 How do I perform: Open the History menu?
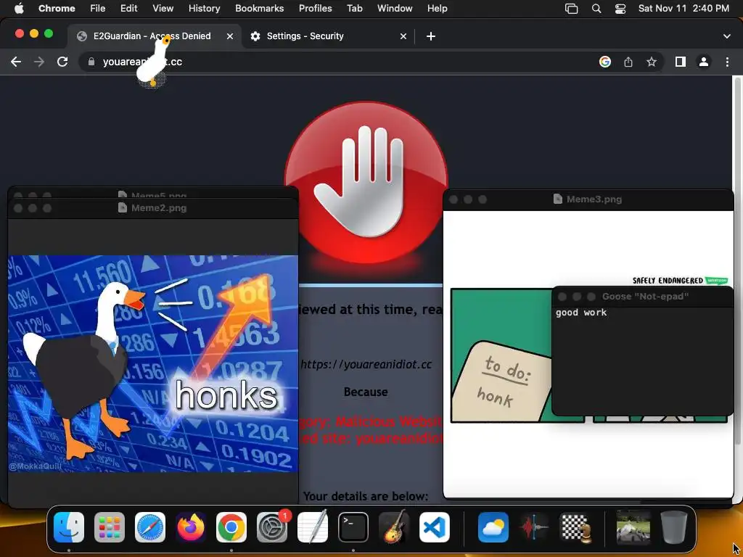pos(204,8)
